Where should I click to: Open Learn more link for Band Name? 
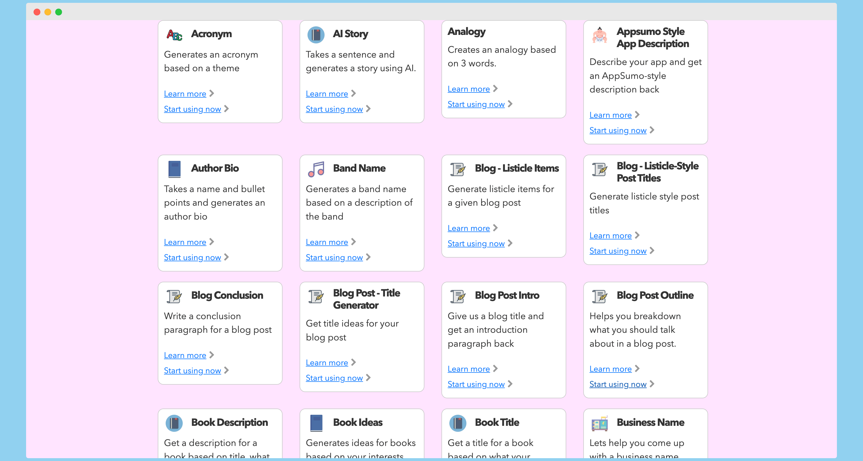click(x=327, y=242)
